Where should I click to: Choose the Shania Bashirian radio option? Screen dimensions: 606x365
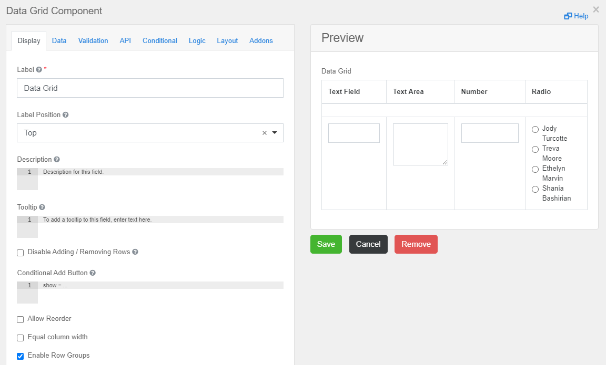click(x=535, y=189)
